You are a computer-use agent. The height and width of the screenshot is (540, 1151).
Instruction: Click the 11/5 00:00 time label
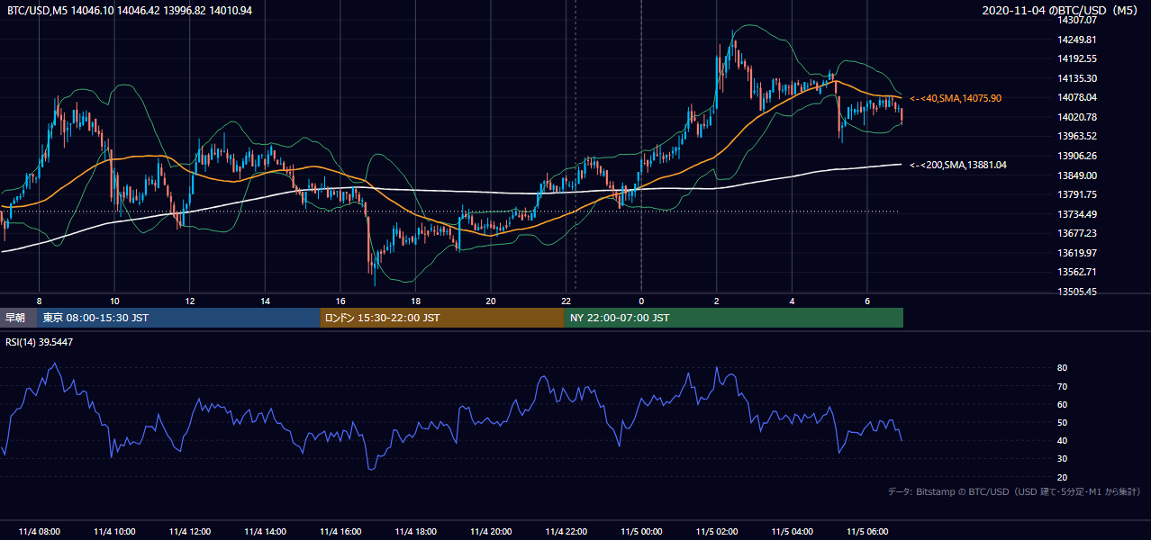point(641,531)
